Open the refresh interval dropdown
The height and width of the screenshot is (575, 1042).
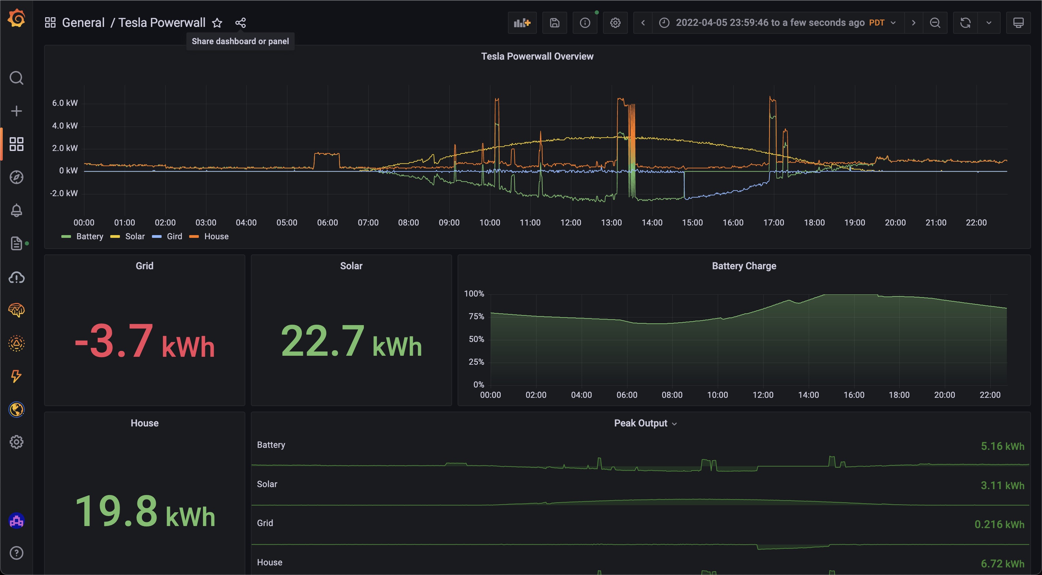click(x=989, y=23)
